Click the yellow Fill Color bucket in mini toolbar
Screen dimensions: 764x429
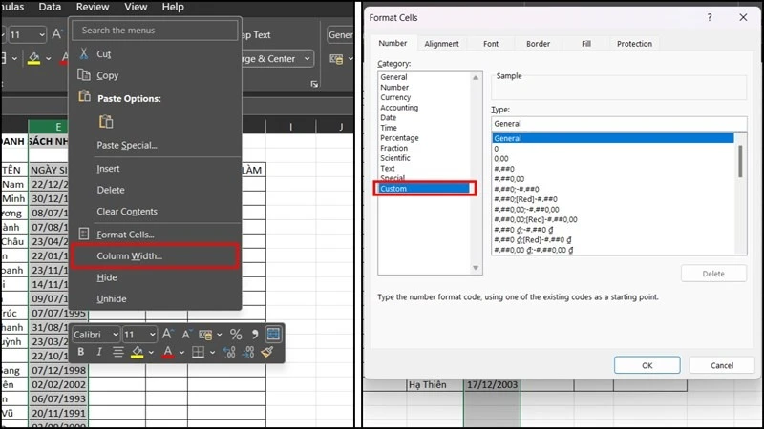pyautogui.click(x=138, y=352)
